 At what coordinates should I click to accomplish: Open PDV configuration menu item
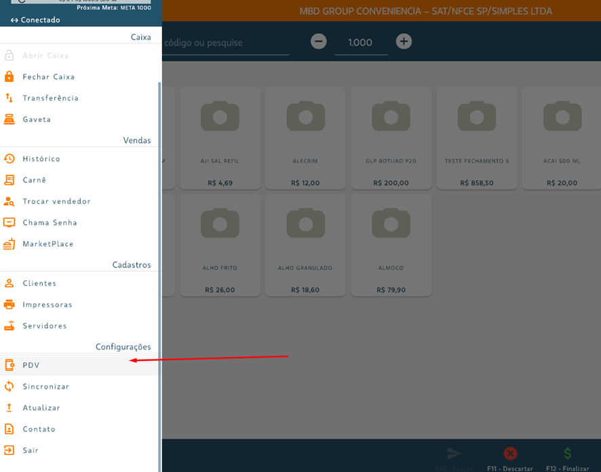click(31, 366)
